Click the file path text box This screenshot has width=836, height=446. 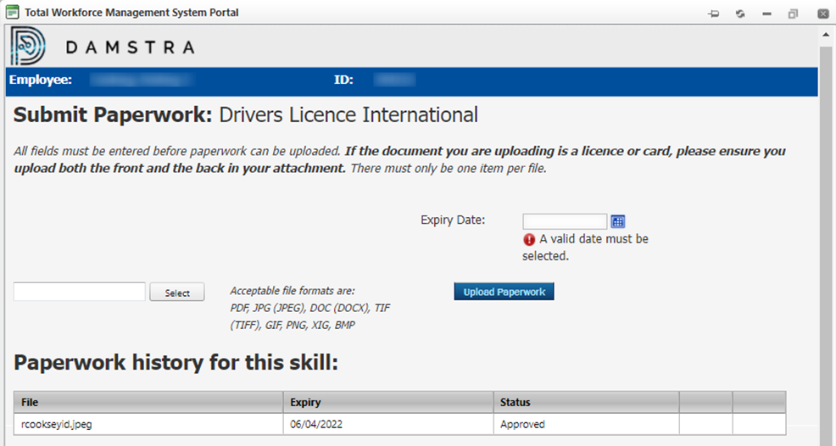[x=80, y=292]
